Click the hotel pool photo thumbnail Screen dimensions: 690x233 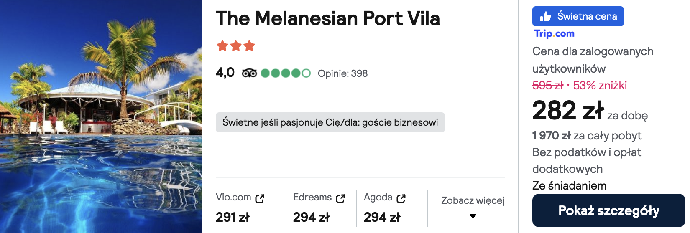coord(101,116)
